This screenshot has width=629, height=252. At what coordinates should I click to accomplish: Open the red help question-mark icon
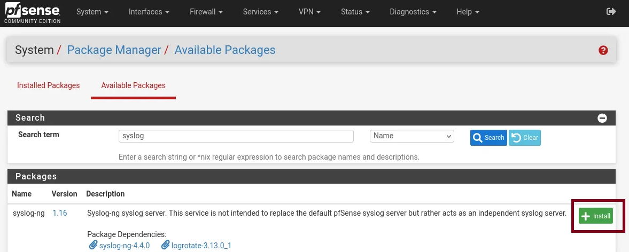[x=603, y=51]
